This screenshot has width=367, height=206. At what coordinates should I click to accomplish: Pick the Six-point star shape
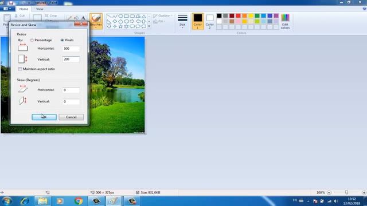(x=126, y=26)
